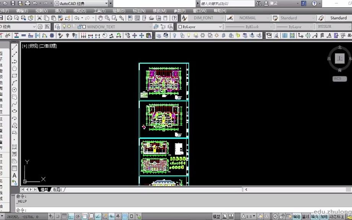Click the ViewCube top face 上

click(339, 58)
